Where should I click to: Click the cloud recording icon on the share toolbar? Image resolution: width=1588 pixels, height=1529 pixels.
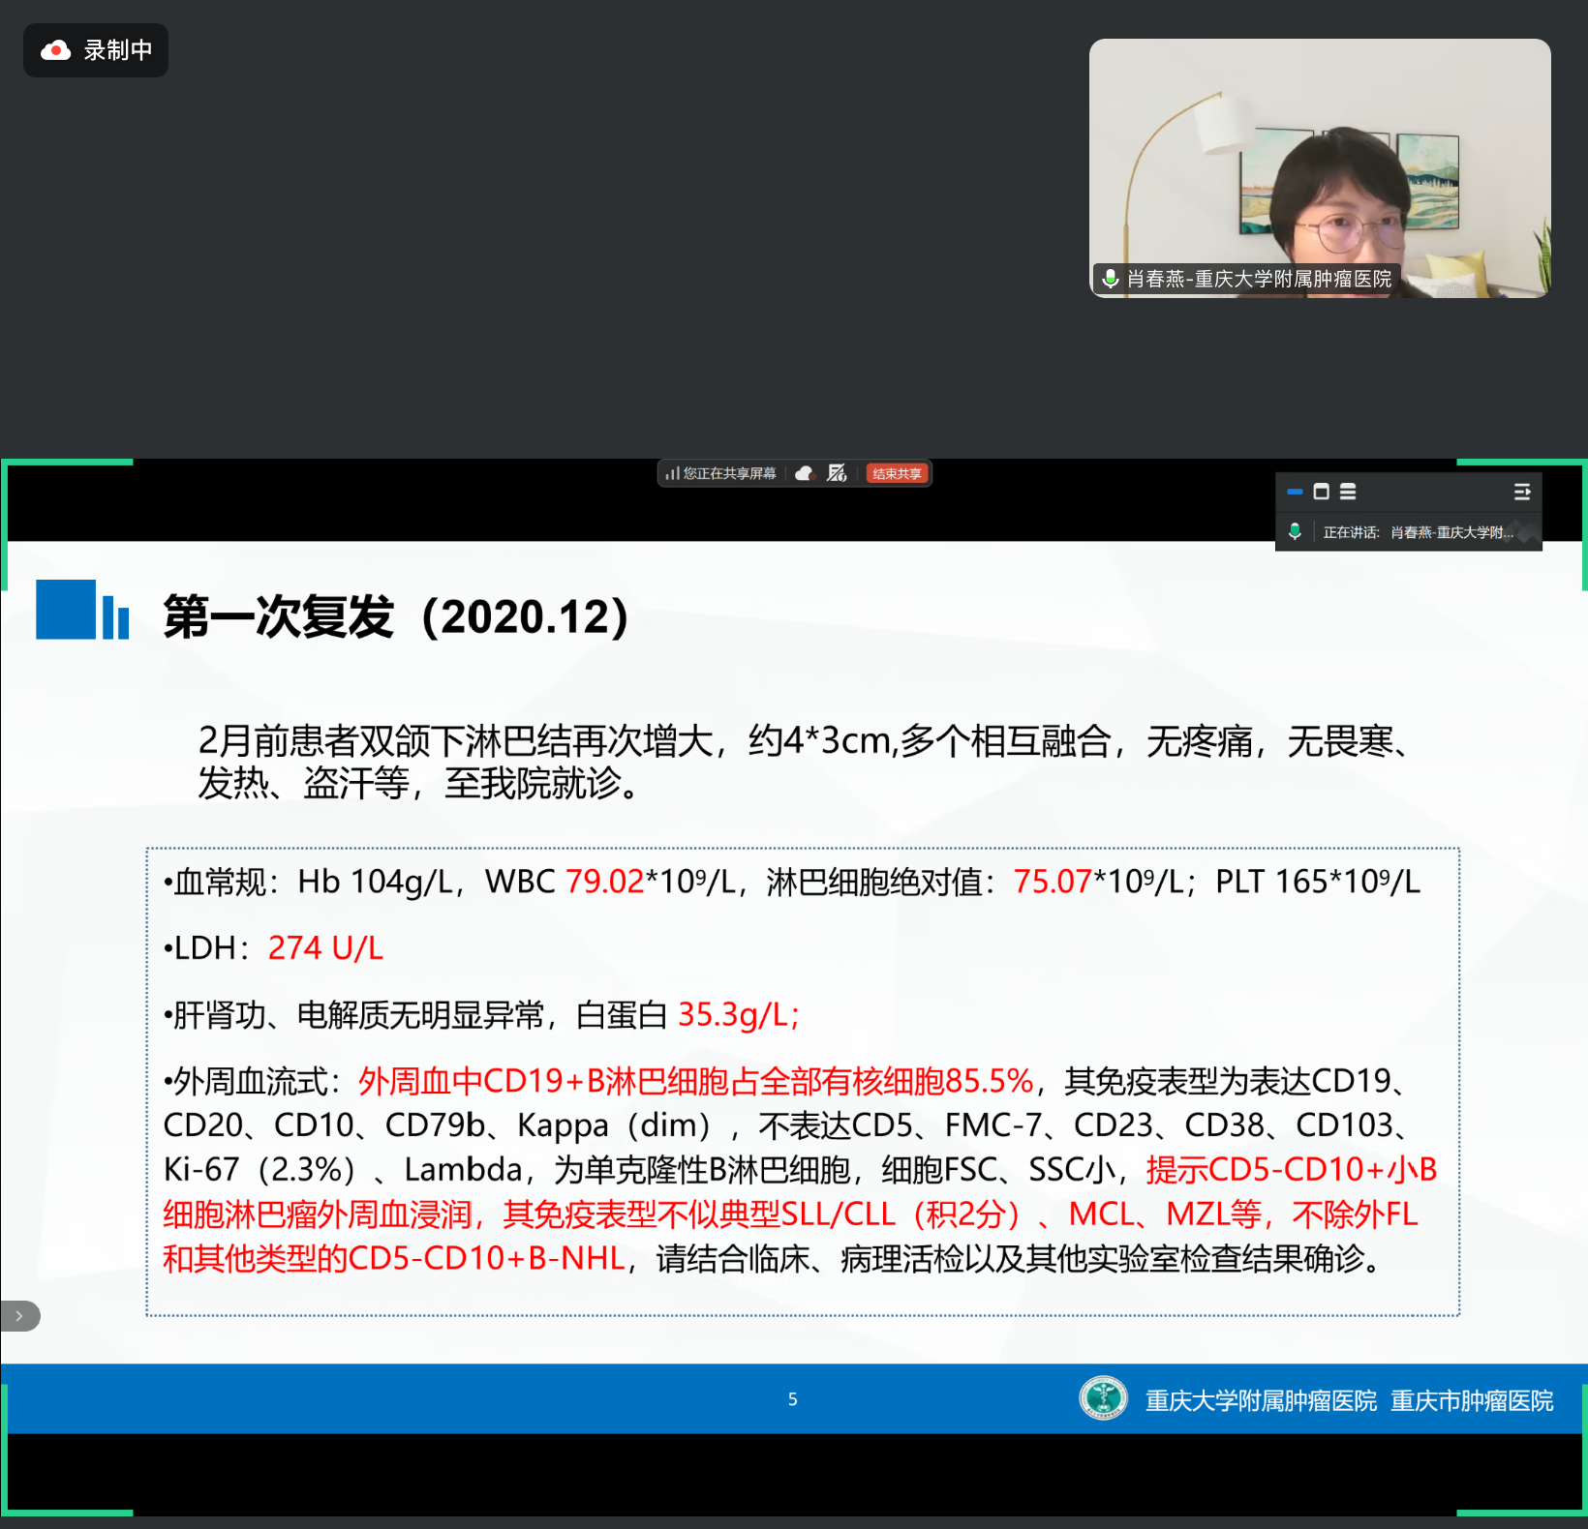(x=805, y=473)
